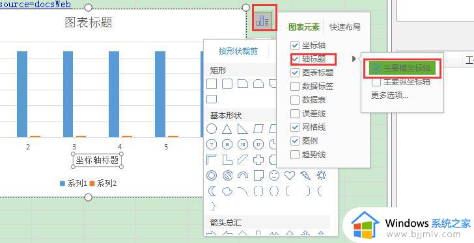Pick the smiley face shape
The width and height of the screenshot is (474, 243).
click(274, 175)
